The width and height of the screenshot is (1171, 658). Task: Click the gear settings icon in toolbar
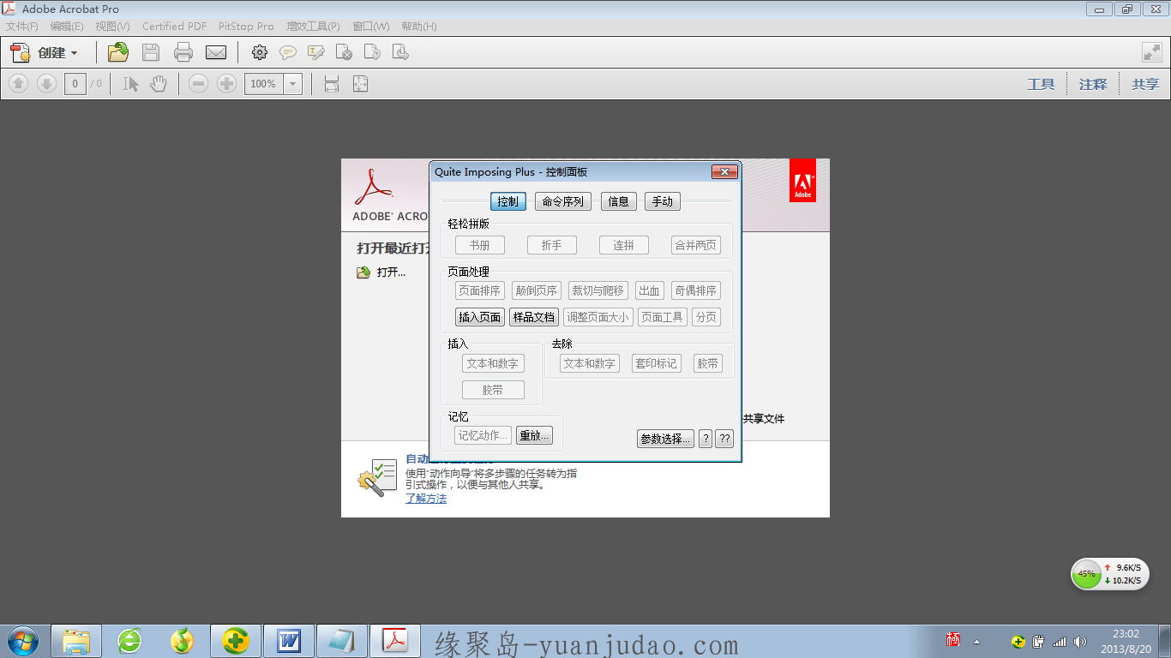coord(260,53)
